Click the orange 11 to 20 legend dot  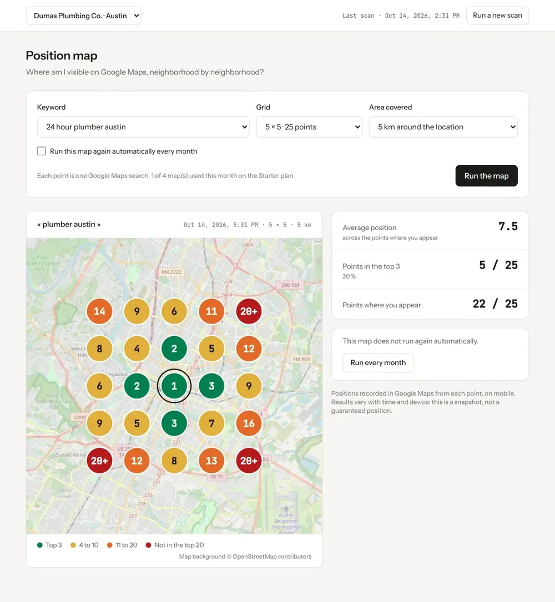coord(109,545)
